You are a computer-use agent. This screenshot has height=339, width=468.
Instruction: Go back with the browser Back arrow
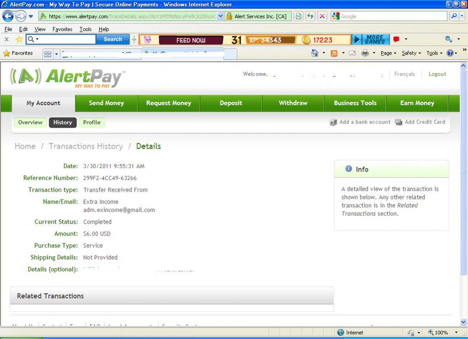(8, 16)
